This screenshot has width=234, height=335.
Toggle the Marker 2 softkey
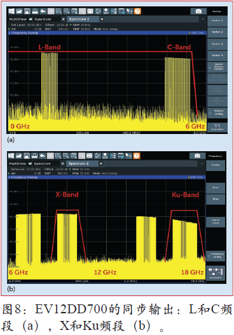tap(217, 32)
